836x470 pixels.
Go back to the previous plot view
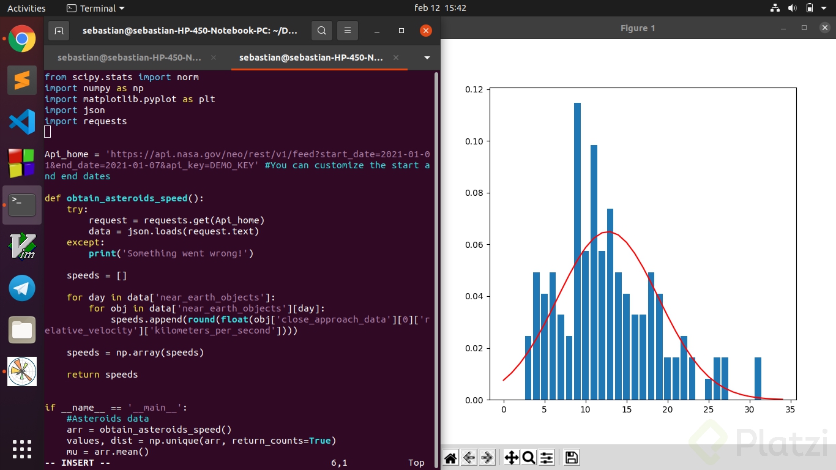click(x=469, y=457)
